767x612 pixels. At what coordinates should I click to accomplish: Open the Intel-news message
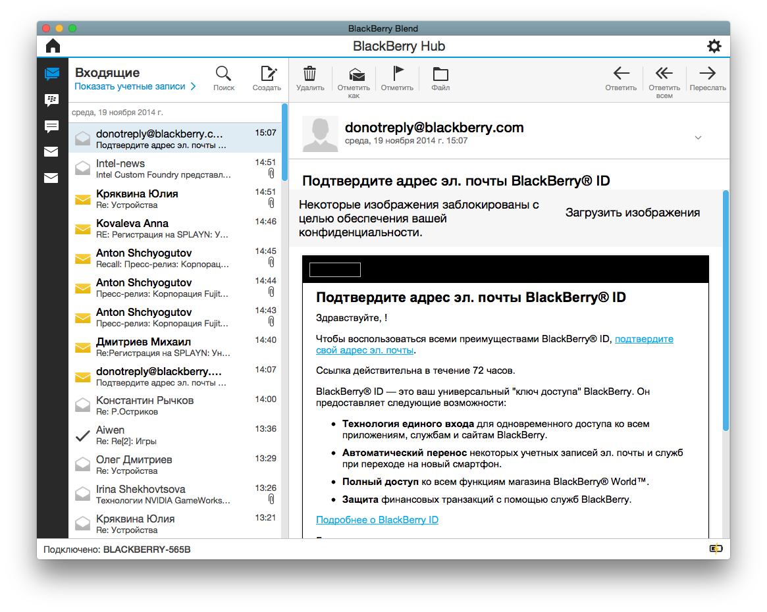(175, 168)
